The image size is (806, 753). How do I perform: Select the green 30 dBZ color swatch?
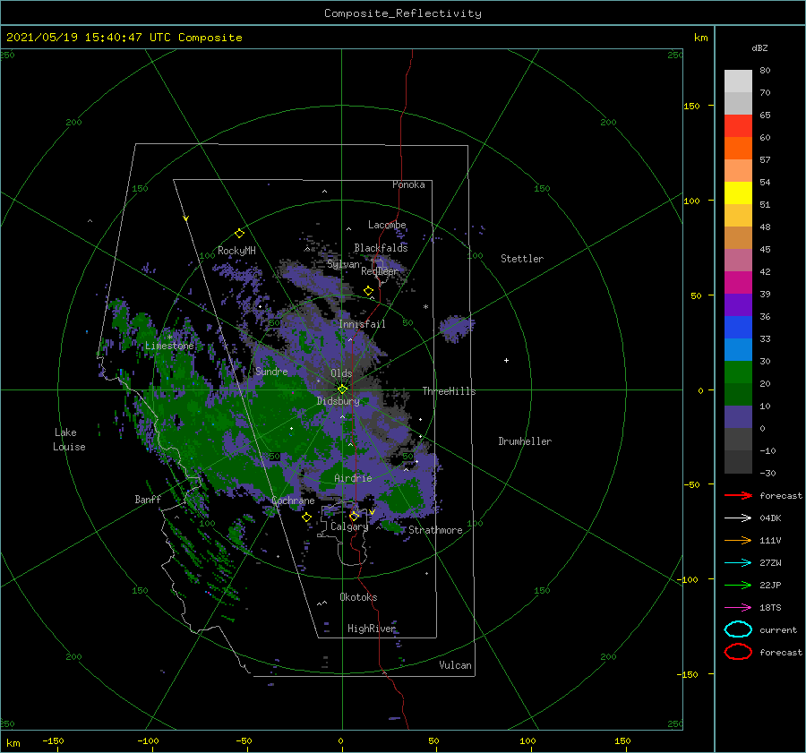(738, 372)
